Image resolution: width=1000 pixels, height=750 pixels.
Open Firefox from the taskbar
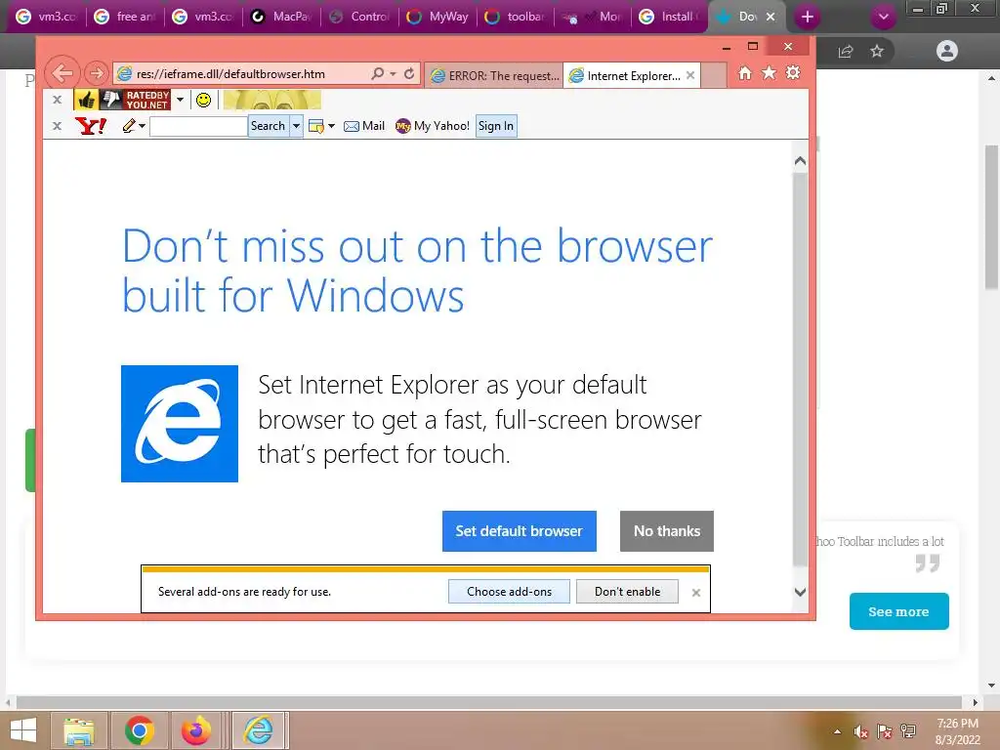(195, 730)
